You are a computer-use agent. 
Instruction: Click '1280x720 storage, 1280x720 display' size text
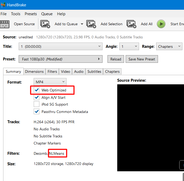[x=64, y=164]
